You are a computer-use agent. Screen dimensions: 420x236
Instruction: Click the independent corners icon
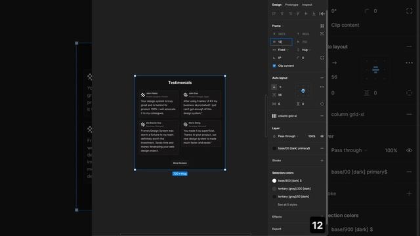322,58
